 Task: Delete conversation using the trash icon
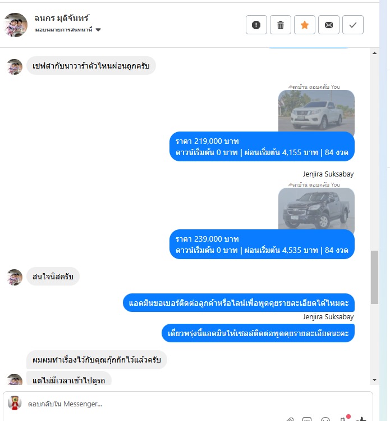[x=281, y=25]
